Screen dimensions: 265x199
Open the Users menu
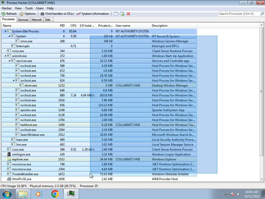(x=40, y=8)
